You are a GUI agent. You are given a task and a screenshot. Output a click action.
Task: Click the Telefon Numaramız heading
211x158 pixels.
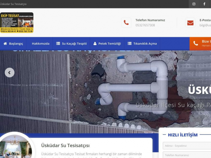(150, 20)
